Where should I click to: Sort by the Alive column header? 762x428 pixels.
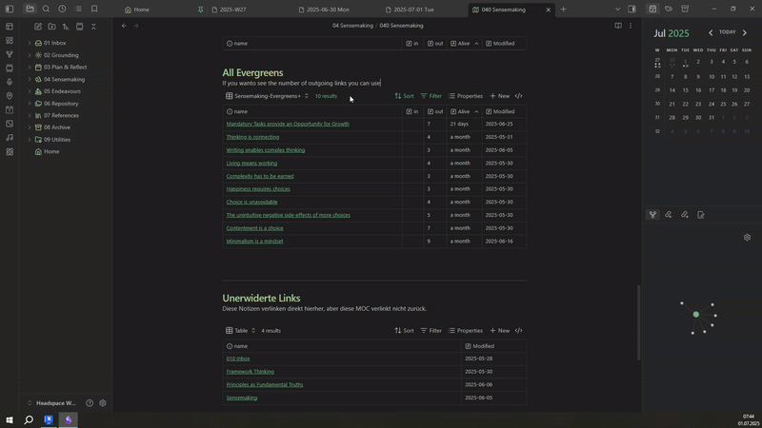(464, 111)
